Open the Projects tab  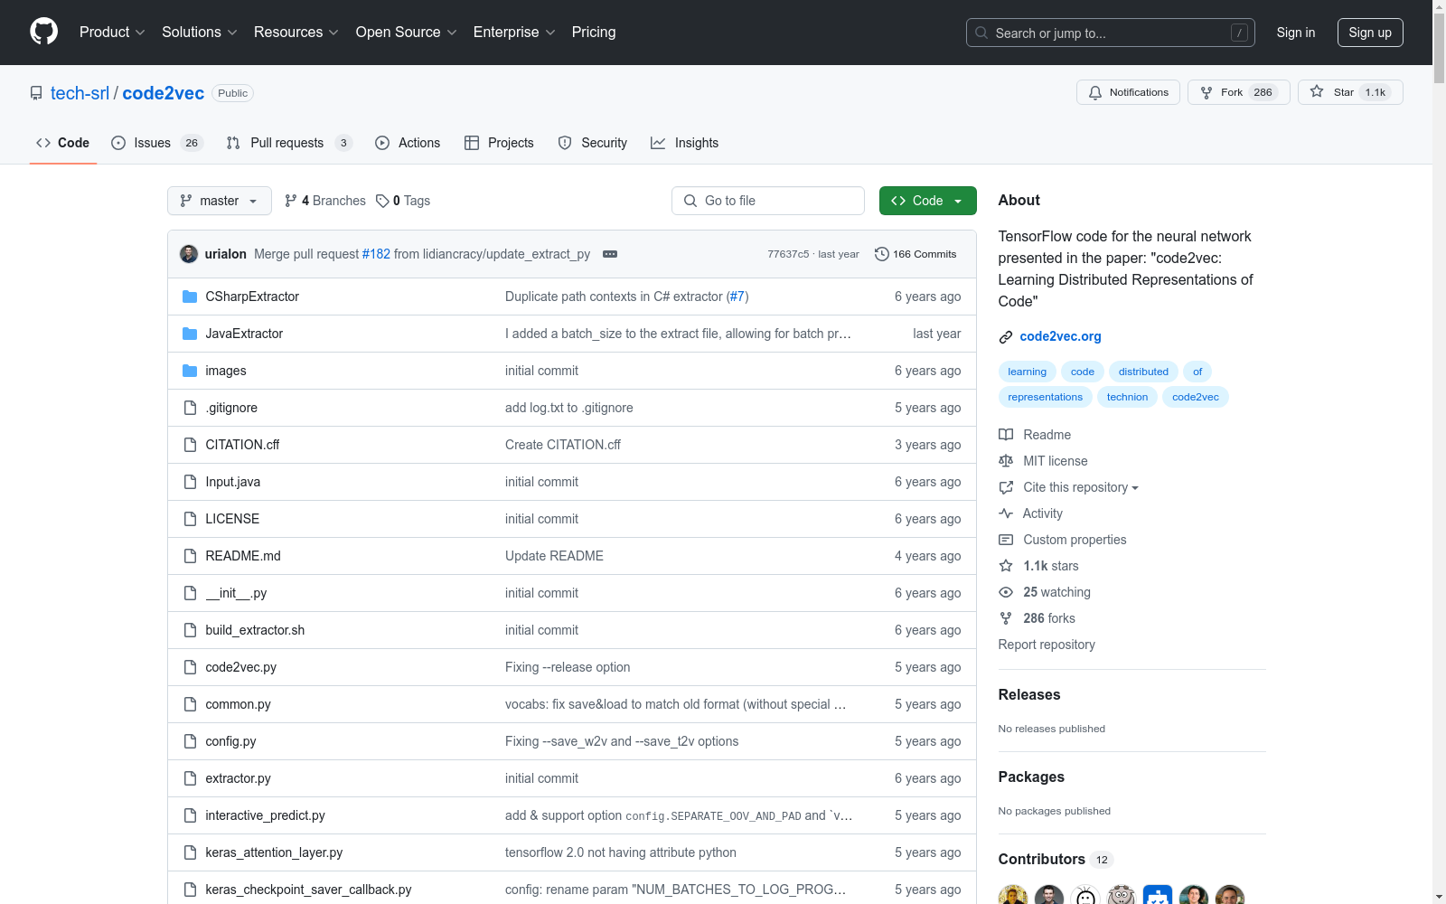[x=499, y=143]
